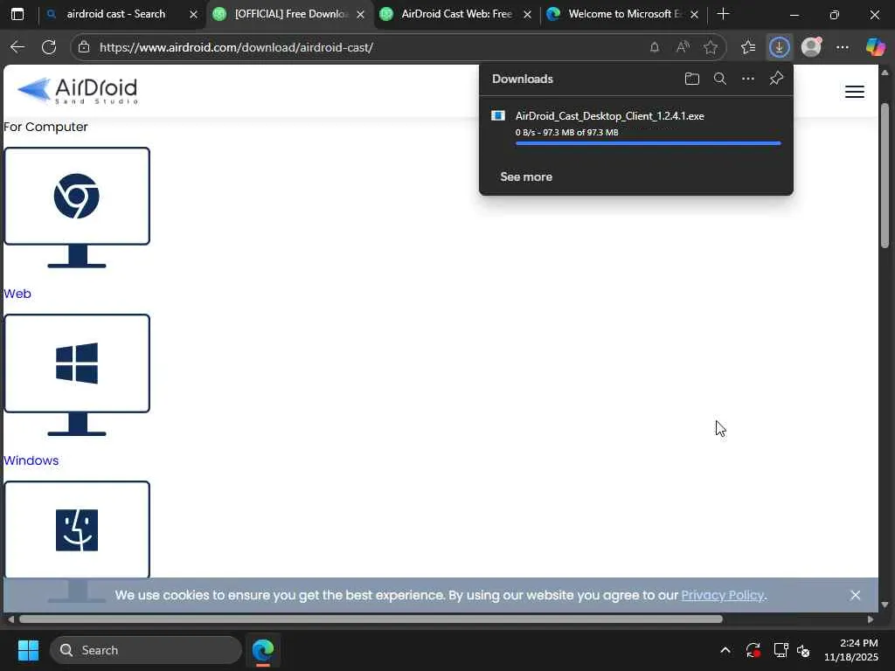This screenshot has width=895, height=671.
Task: Open a new browser tab
Action: (723, 14)
